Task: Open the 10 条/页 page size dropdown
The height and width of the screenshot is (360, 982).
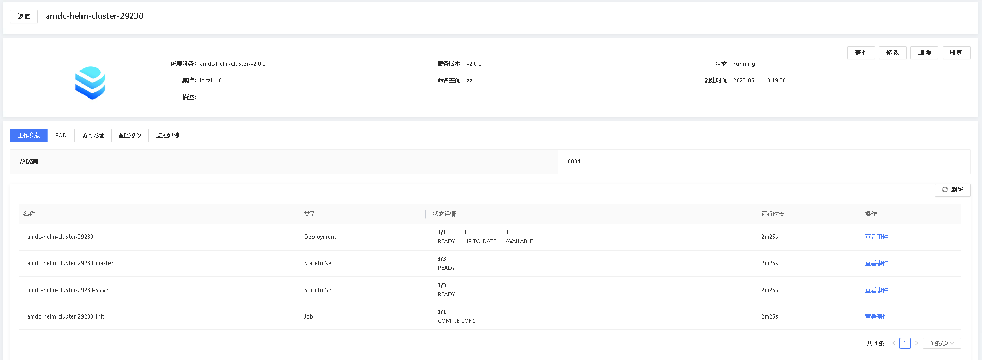Action: [x=942, y=343]
